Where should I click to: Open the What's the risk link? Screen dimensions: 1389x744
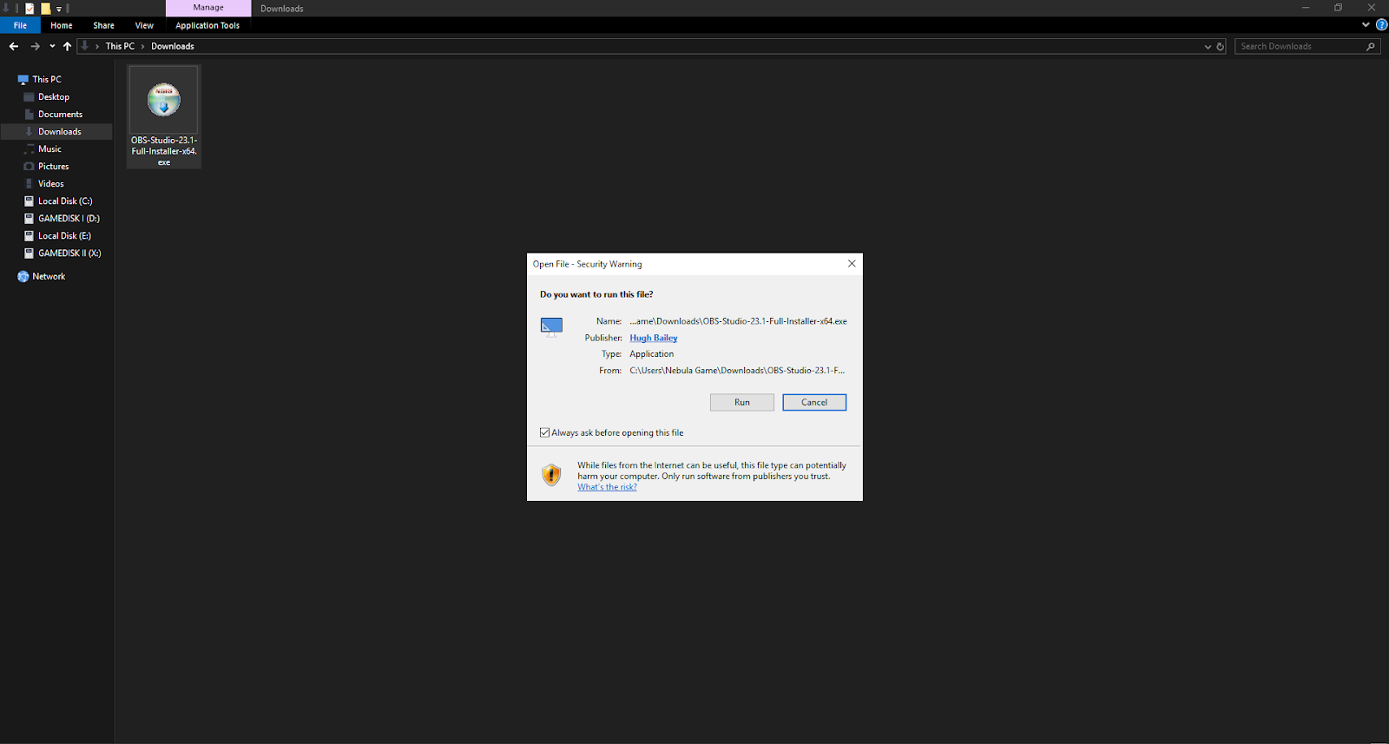click(607, 487)
